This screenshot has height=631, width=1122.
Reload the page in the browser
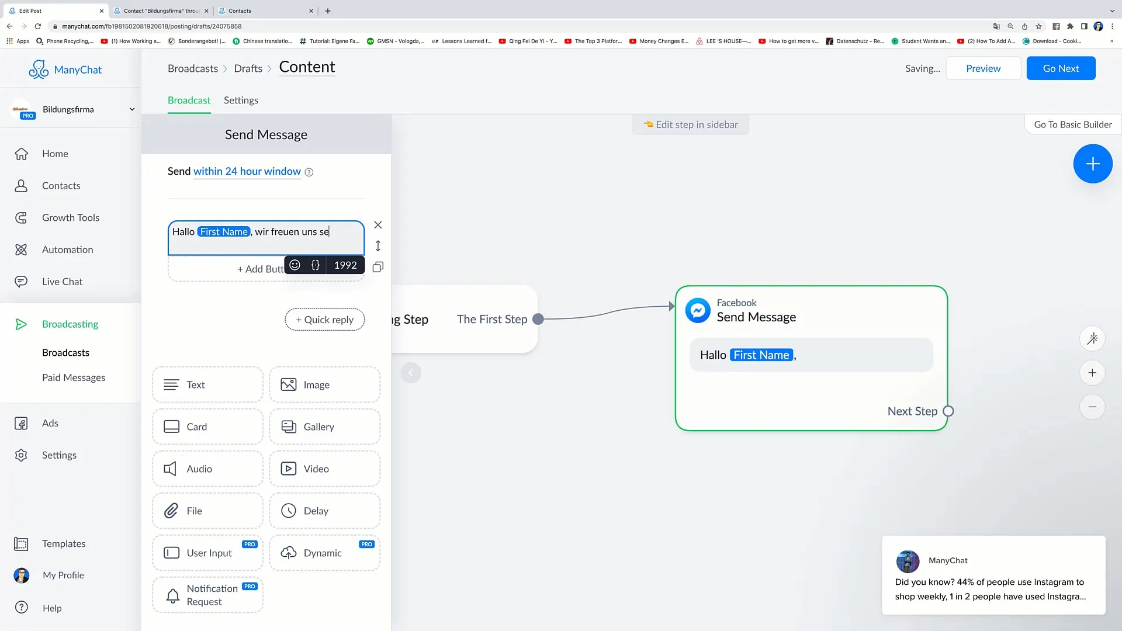click(38, 26)
